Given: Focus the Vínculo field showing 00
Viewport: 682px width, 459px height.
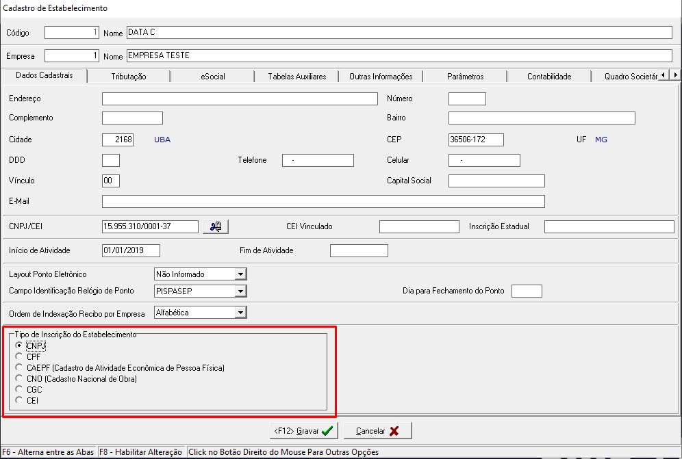Looking at the screenshot, I should tap(111, 181).
